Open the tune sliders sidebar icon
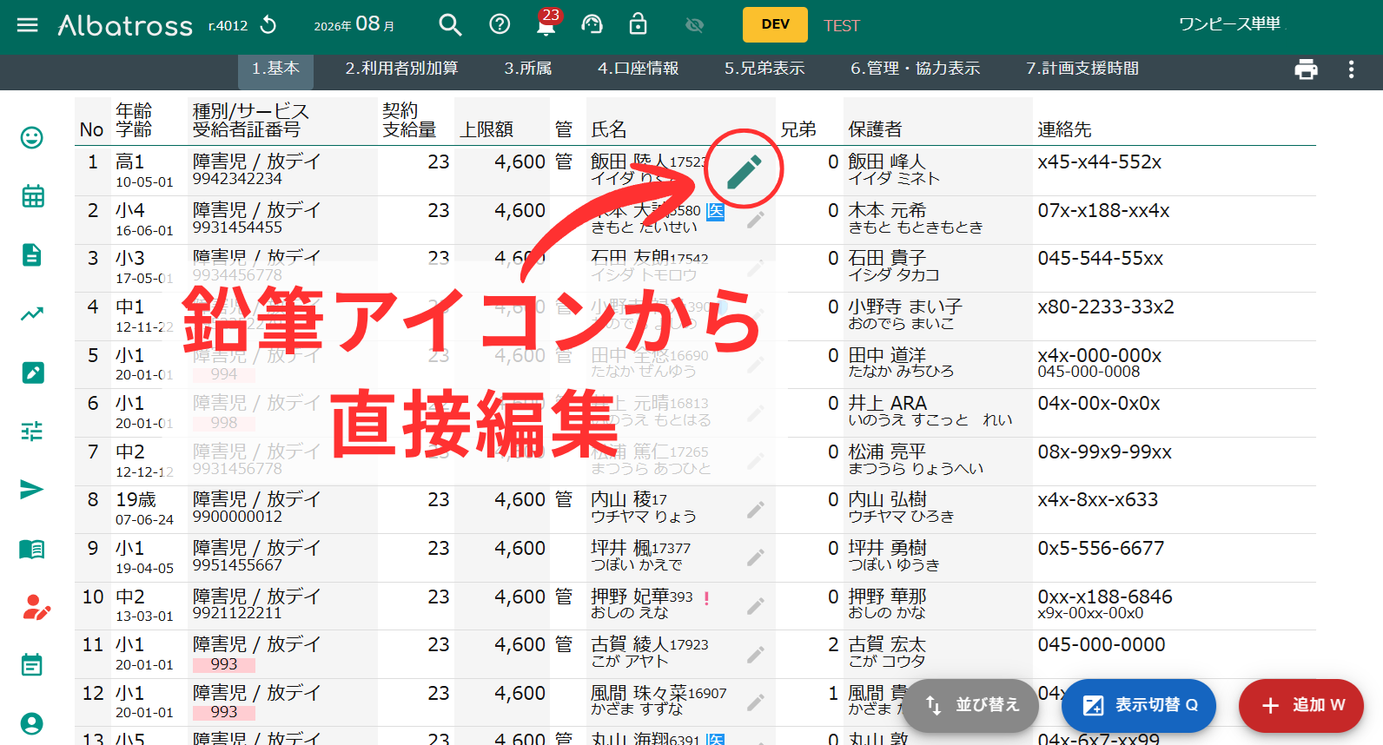This screenshot has width=1383, height=745. tap(32, 431)
